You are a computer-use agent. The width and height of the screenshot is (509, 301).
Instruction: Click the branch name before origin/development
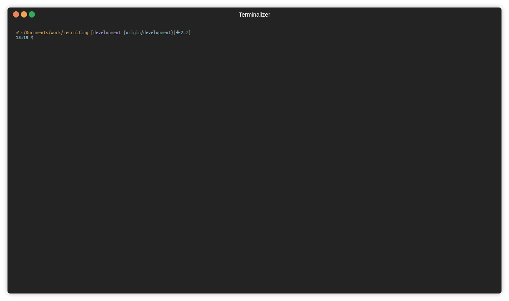click(107, 33)
